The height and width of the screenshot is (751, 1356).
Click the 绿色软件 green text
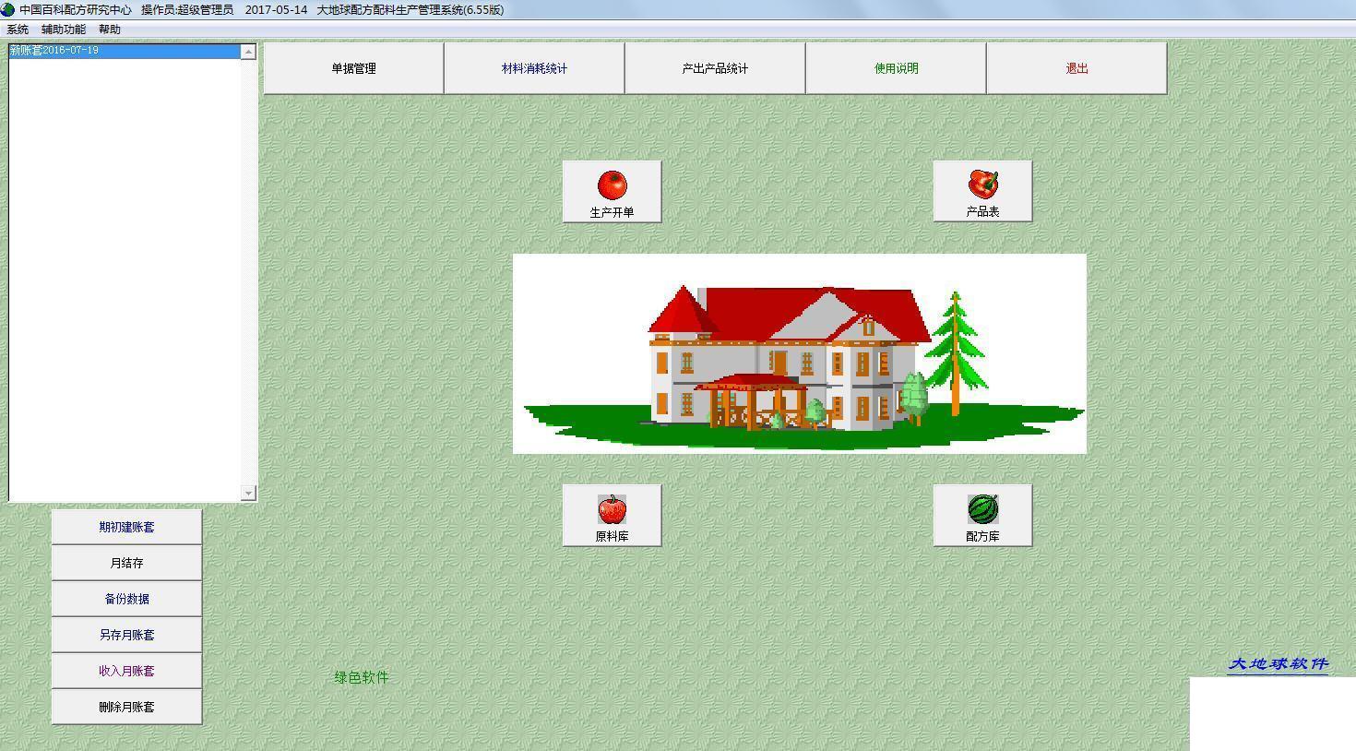point(362,677)
